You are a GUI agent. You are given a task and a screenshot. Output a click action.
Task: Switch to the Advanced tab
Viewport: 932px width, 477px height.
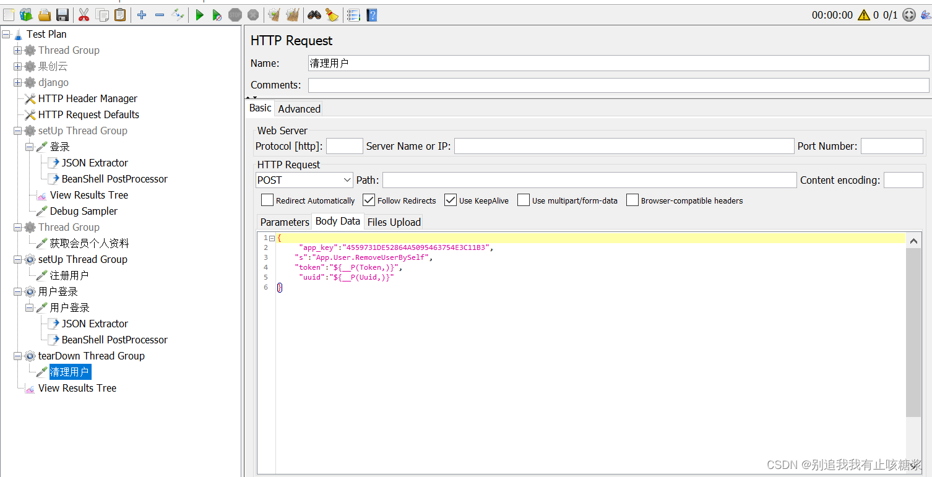pyautogui.click(x=299, y=108)
